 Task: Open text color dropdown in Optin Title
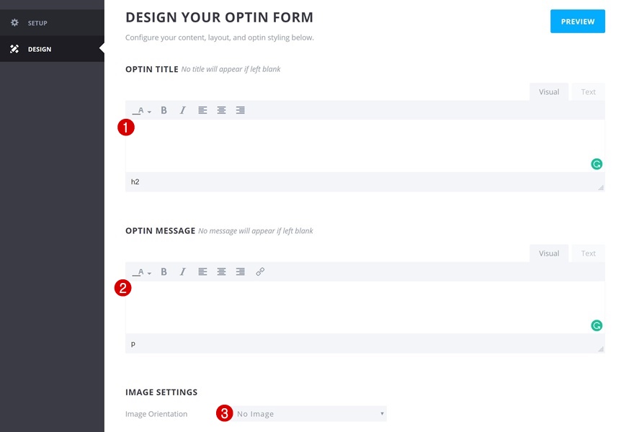click(141, 111)
